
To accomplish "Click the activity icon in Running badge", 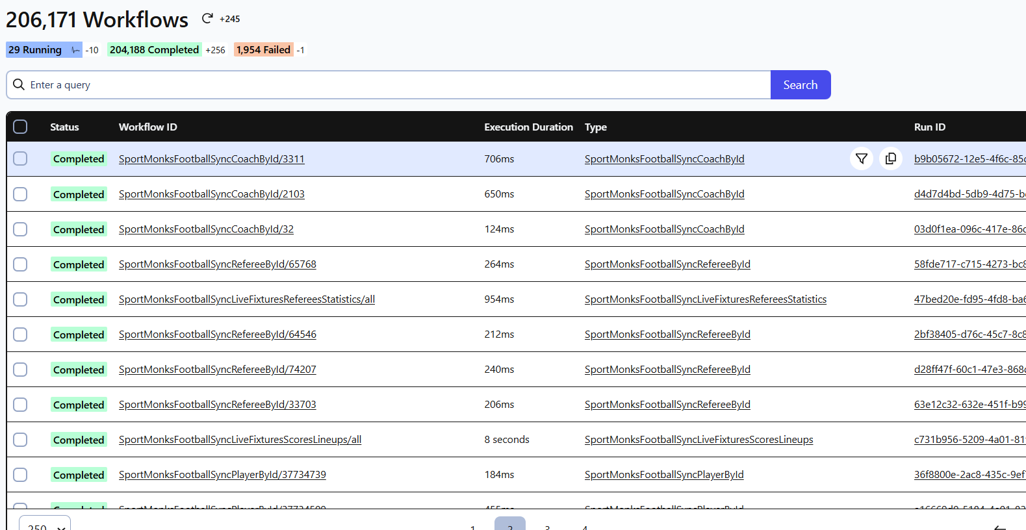I will (x=75, y=50).
